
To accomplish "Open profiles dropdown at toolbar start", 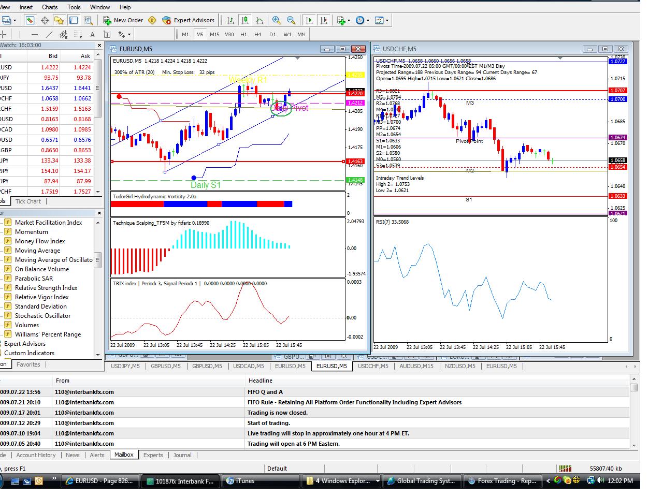I will 9,20.
